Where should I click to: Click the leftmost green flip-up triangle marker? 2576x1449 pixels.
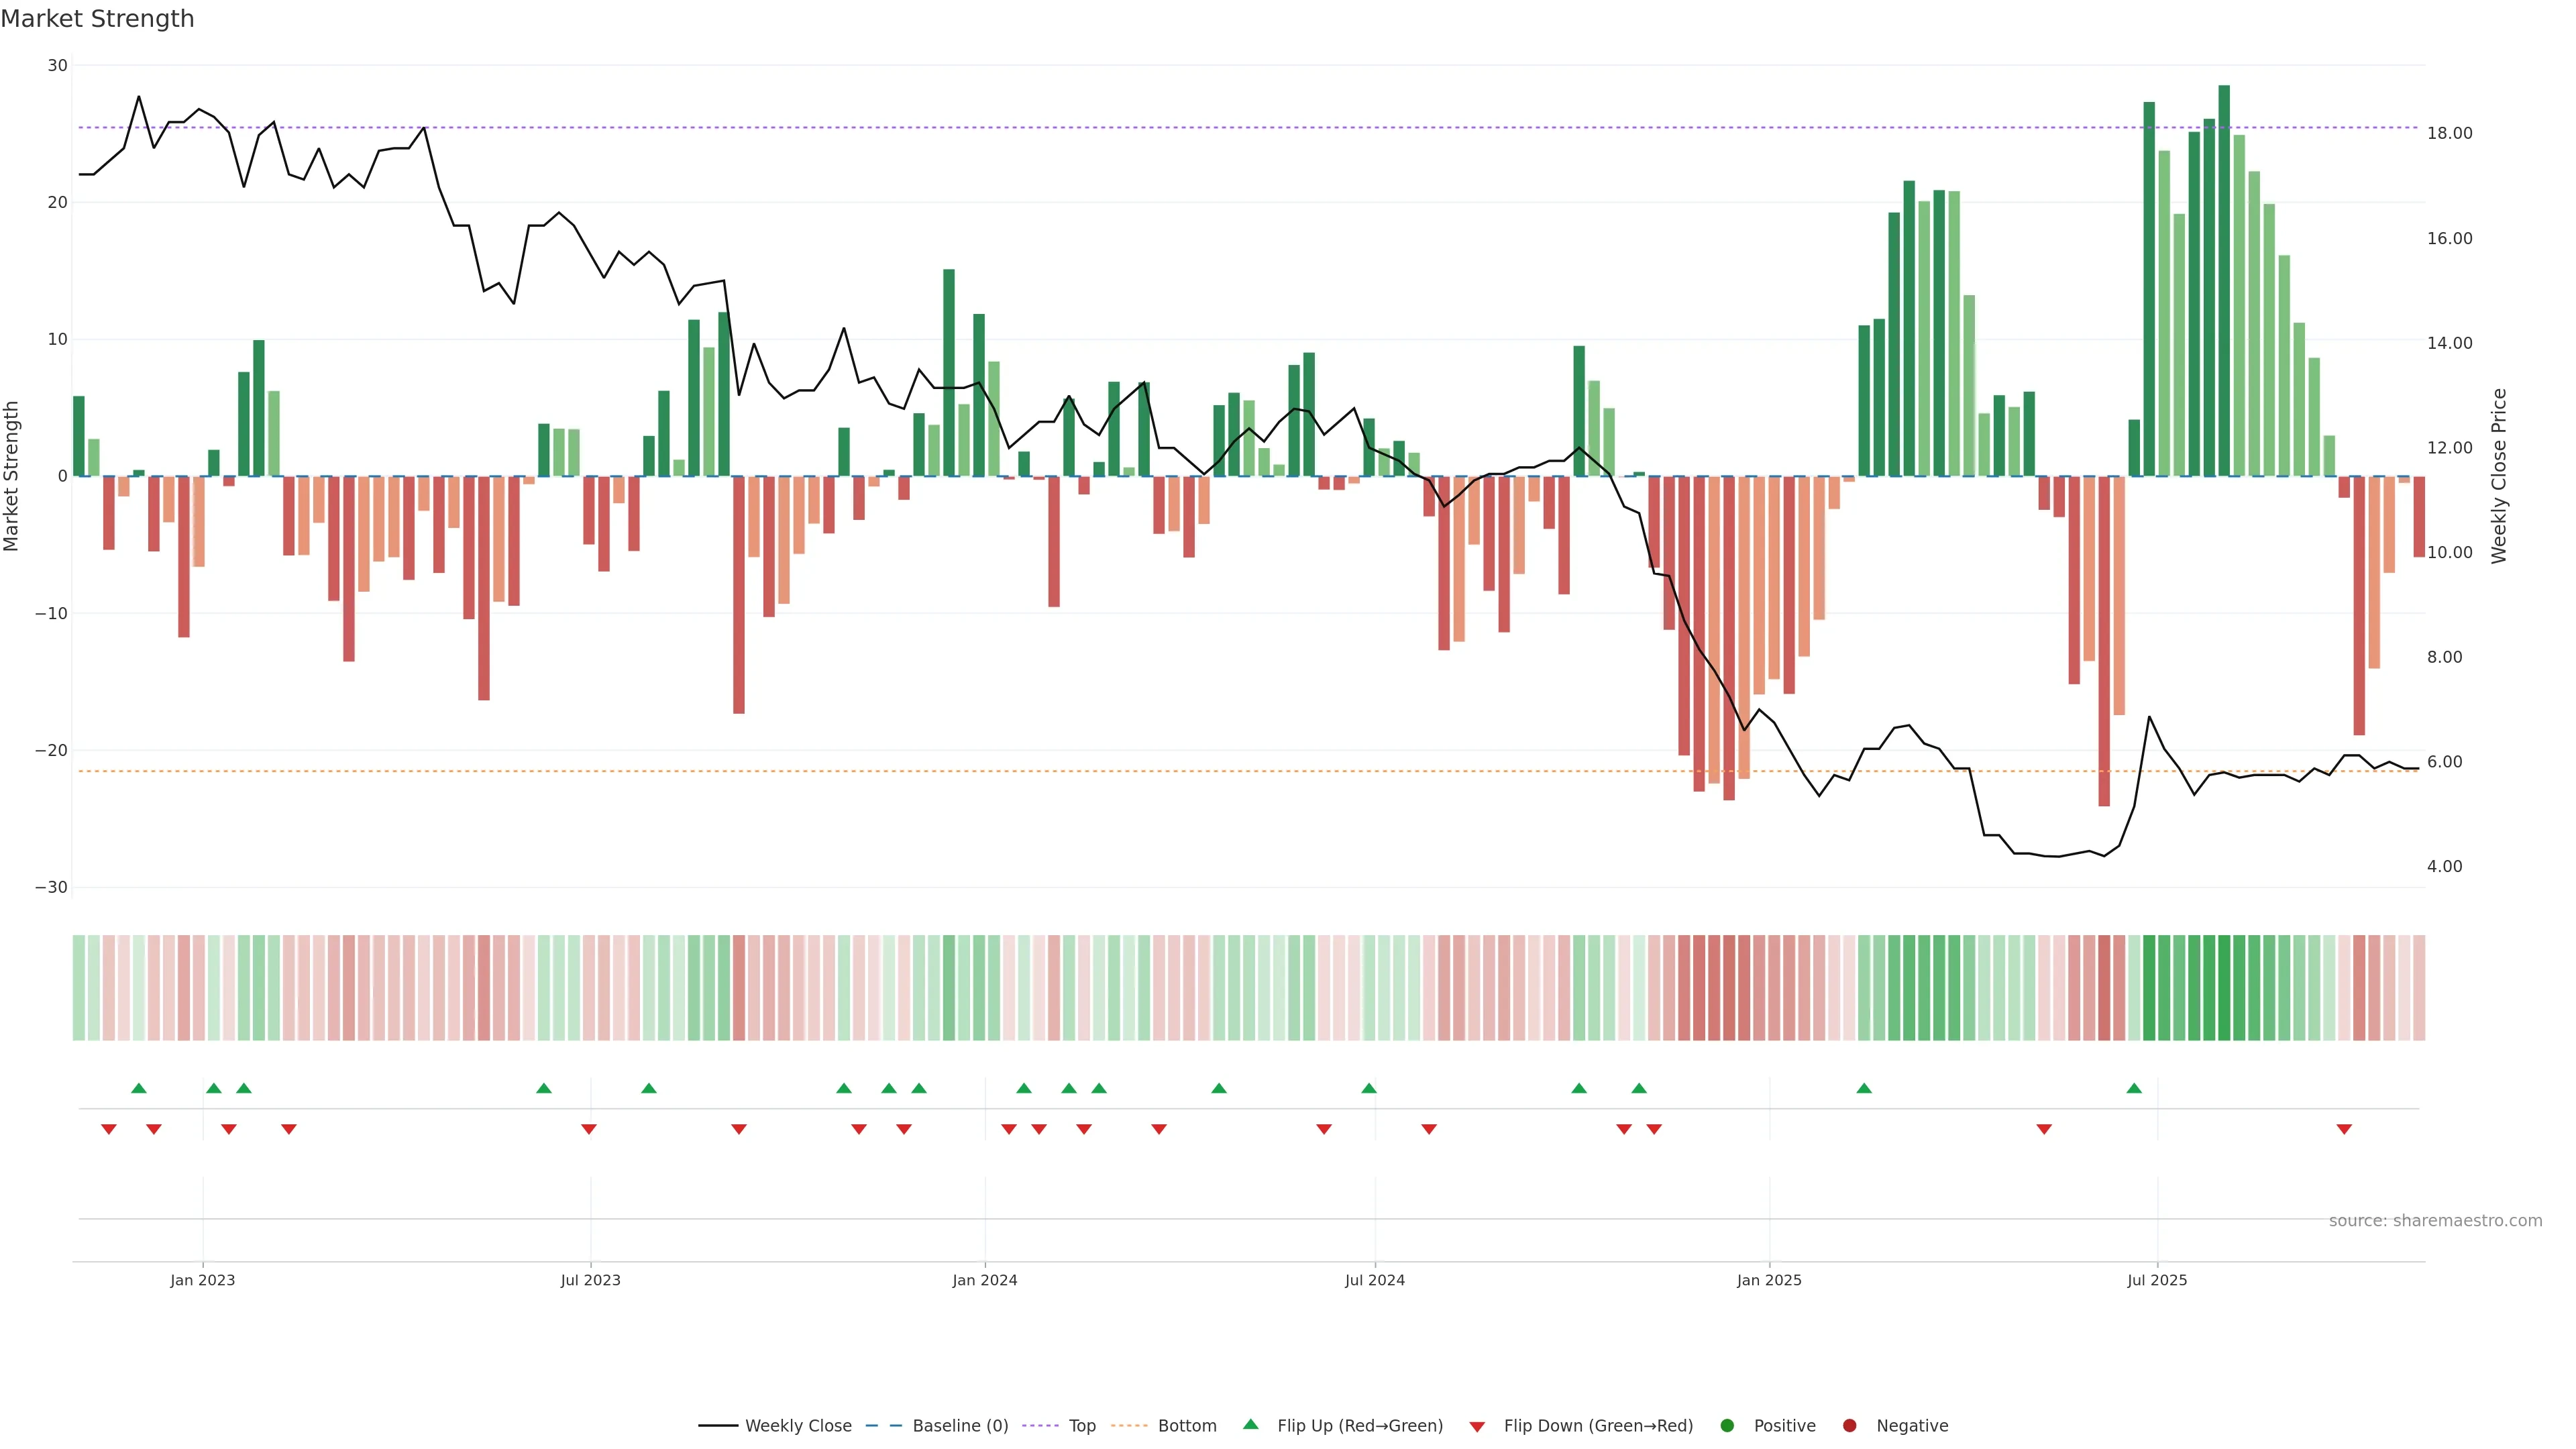(x=139, y=1088)
